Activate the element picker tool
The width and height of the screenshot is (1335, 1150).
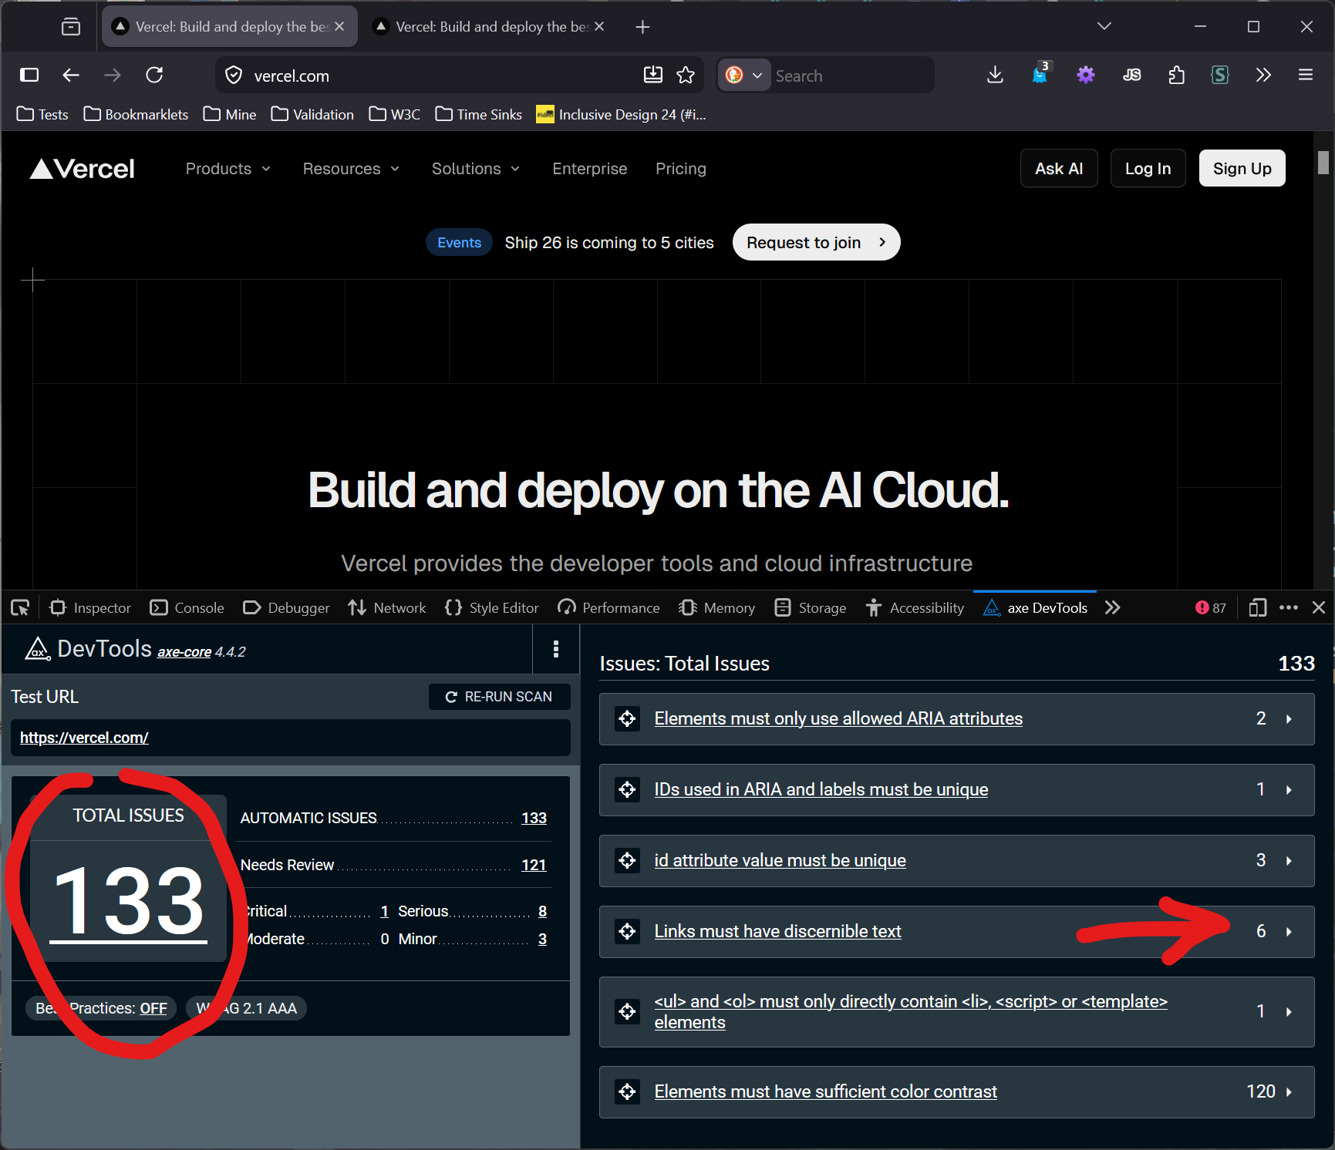20,608
